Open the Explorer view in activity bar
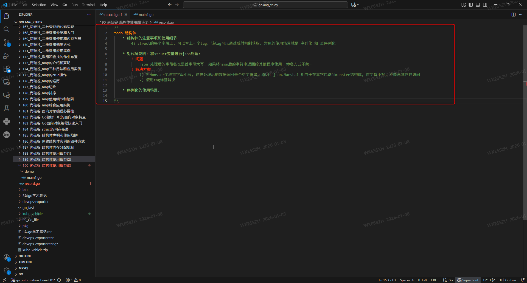Screen dimensions: 527x283 [x=7, y=16]
